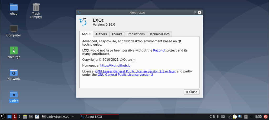
Task: Switch to the About tab
Action: 86,34
